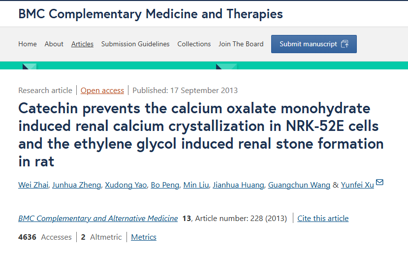Open the Collections navigation item

(x=194, y=44)
